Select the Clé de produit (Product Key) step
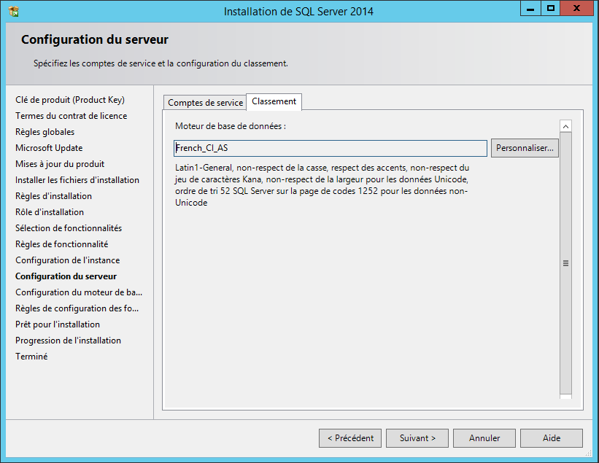 click(70, 100)
